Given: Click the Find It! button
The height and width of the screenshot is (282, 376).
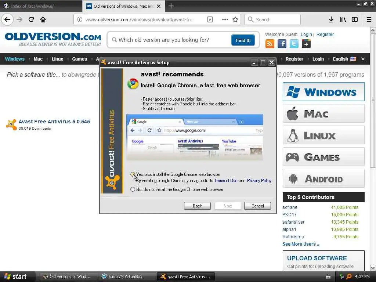Looking at the screenshot, I should 243,40.
